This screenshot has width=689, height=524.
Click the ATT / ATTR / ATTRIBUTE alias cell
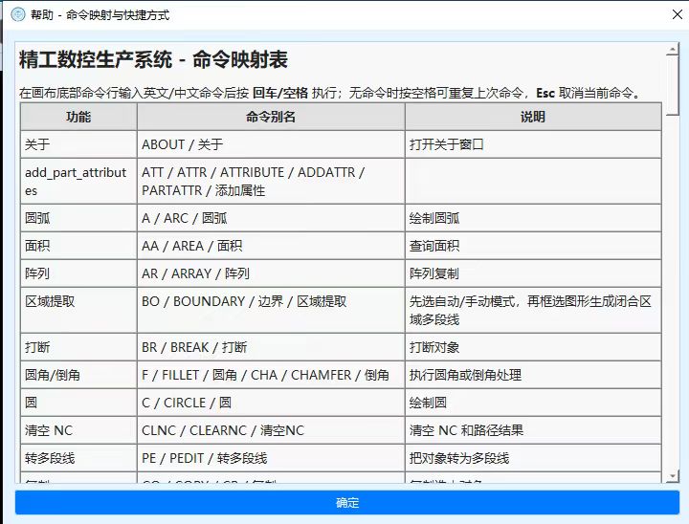[x=271, y=181]
